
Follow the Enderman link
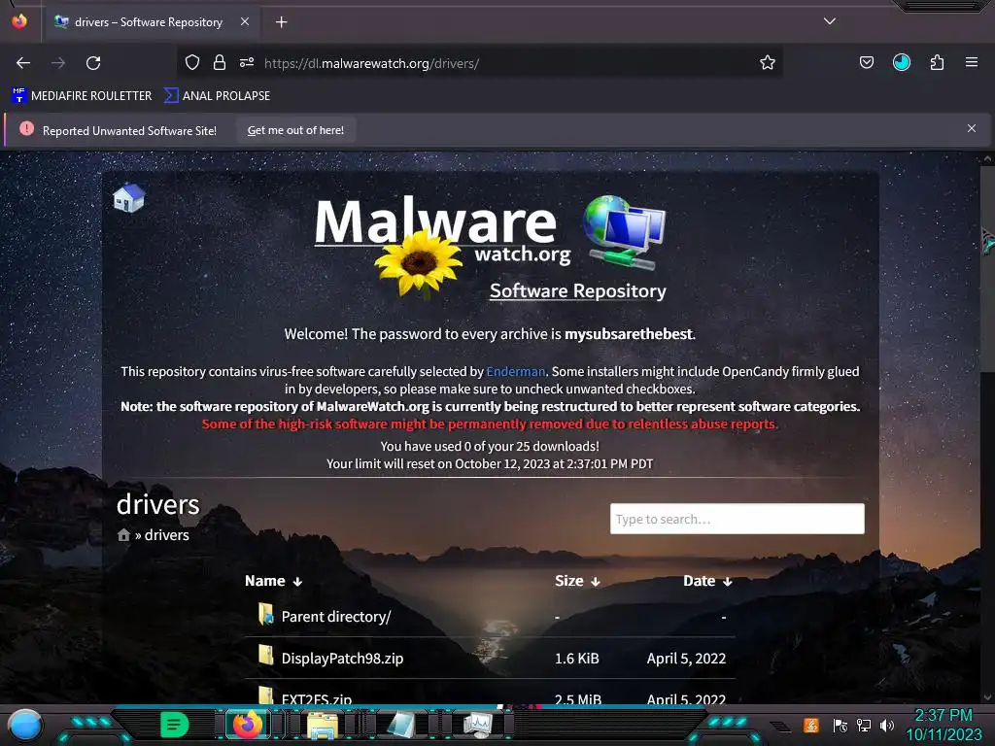515,372
